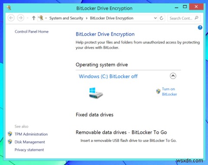Click the 'Insert a removable USB flash drive' text
The height and width of the screenshot is (165, 208).
point(129,140)
